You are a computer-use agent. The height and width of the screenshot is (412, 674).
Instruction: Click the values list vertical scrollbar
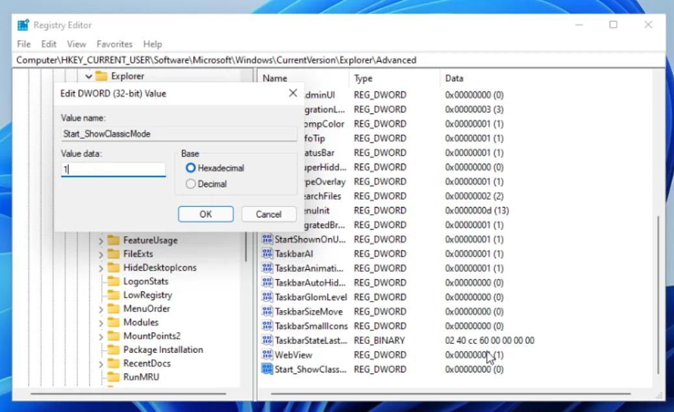(x=658, y=292)
